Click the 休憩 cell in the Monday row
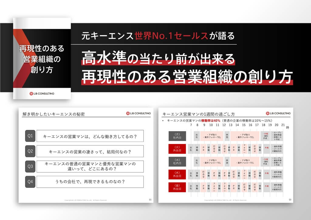The height and width of the screenshot is (220, 311). point(227,136)
